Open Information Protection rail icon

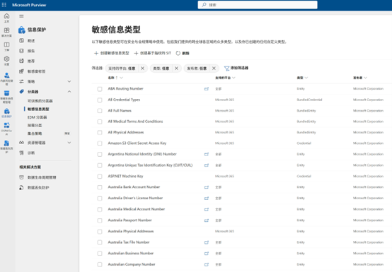(x=7, y=111)
